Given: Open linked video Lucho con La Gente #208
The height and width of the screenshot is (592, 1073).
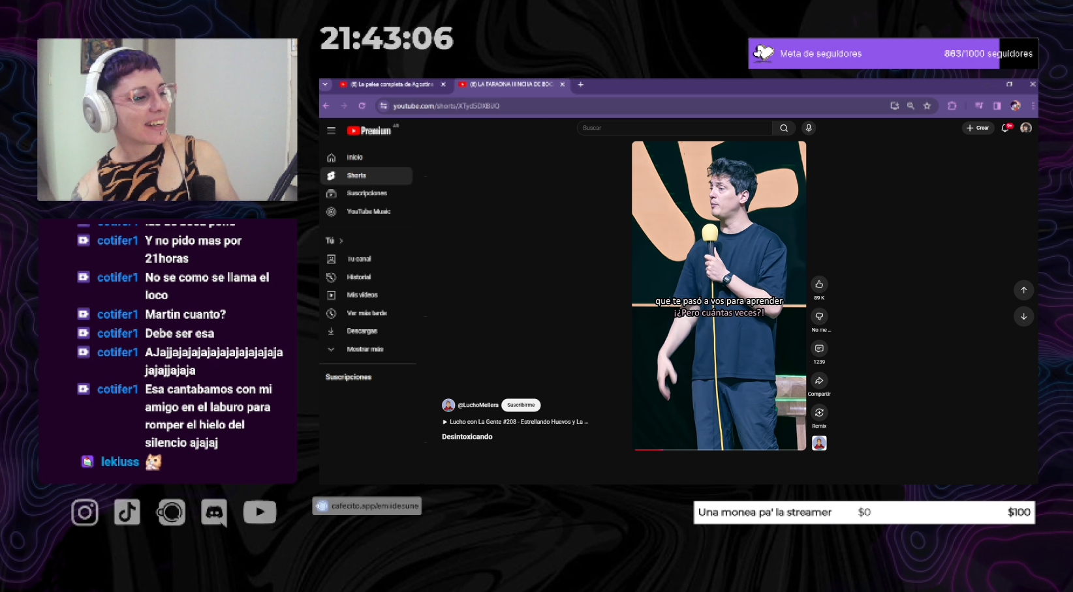Looking at the screenshot, I should [x=516, y=422].
